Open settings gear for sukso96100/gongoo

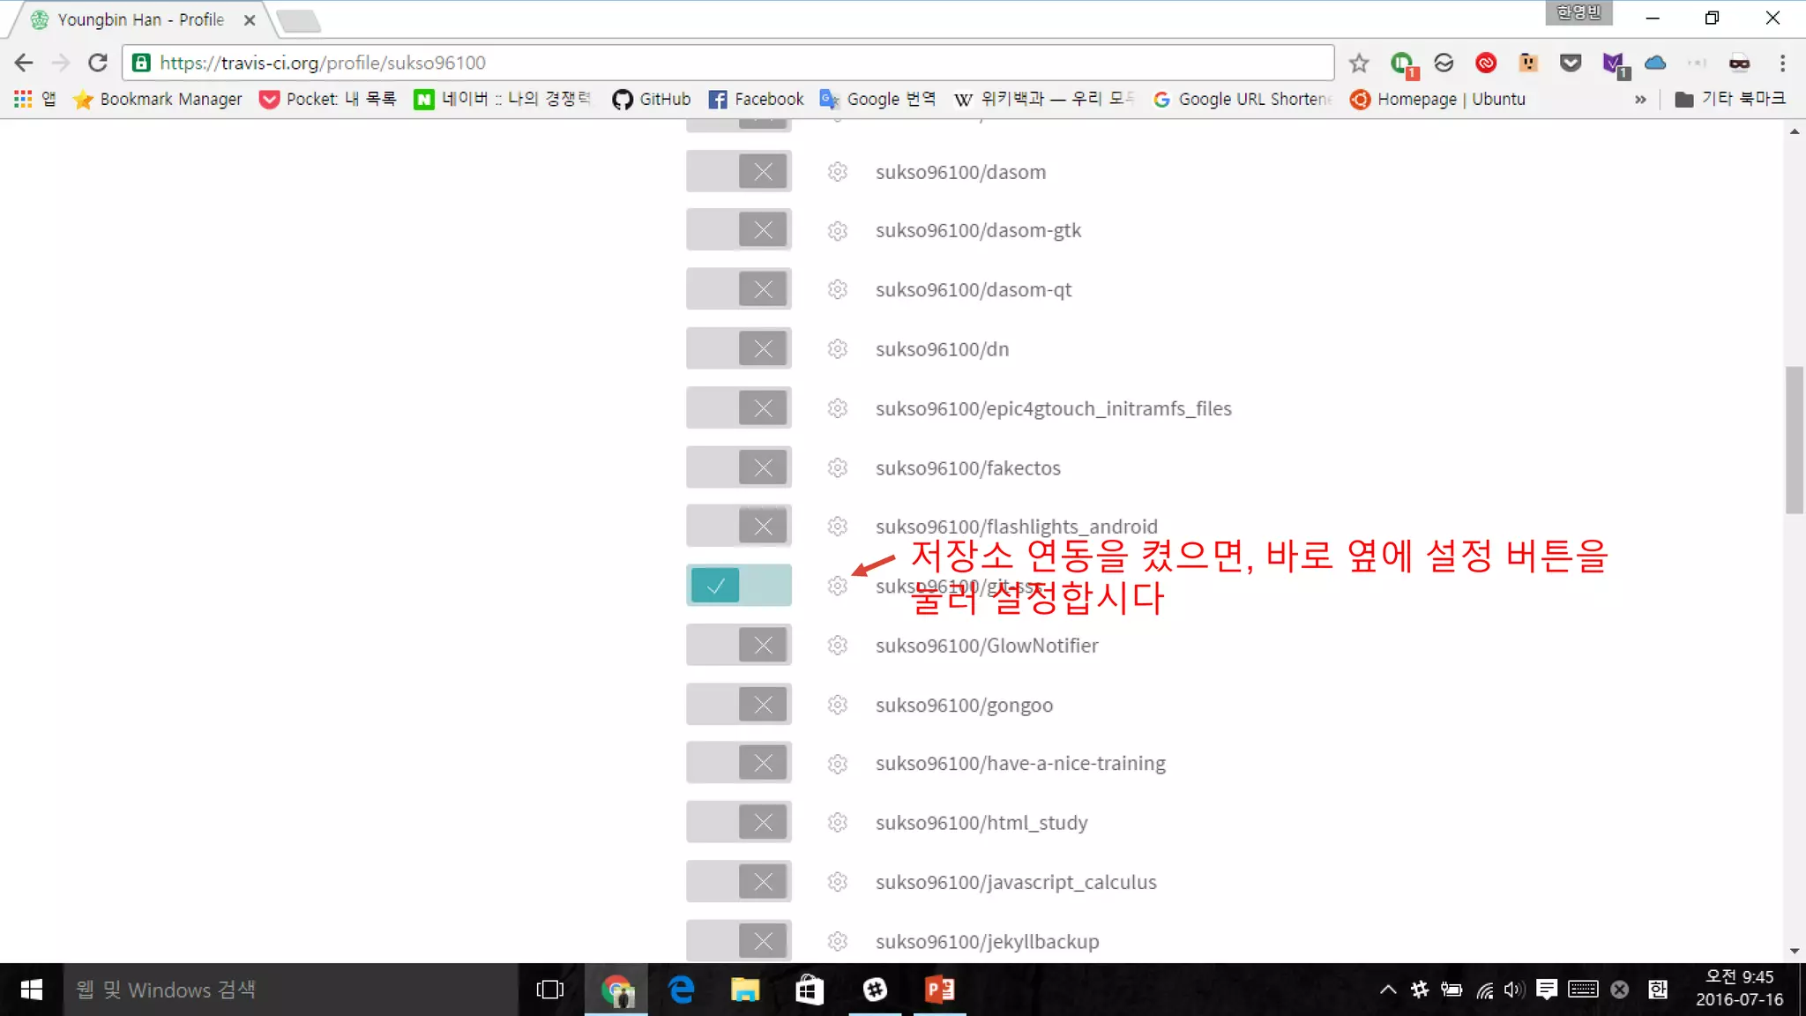(837, 705)
